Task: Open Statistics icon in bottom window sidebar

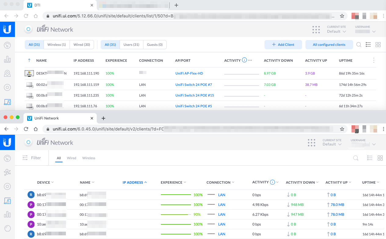Action: tap(7, 215)
